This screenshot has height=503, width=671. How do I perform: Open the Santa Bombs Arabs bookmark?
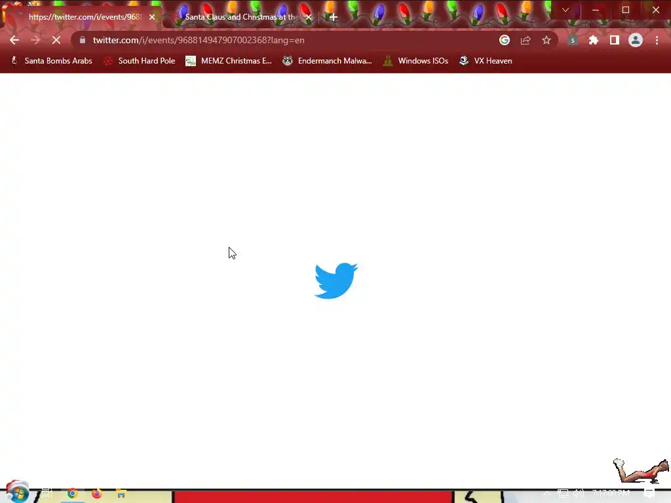pyautogui.click(x=51, y=61)
